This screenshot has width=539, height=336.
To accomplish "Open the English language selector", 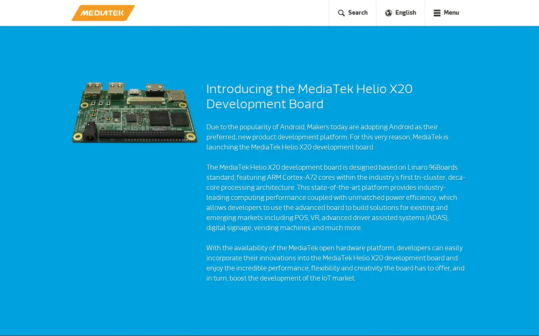I will pyautogui.click(x=406, y=13).
